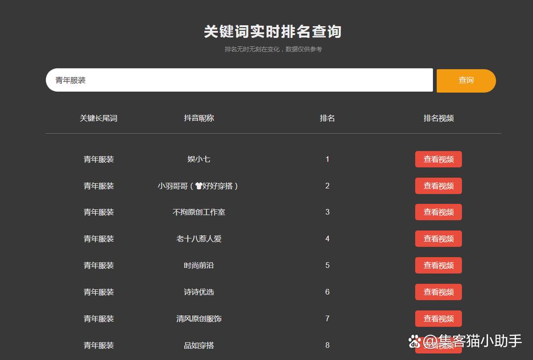The image size is (533, 360).
Task: Open 查看视频 in the 时尚前沿 row
Action: point(438,265)
